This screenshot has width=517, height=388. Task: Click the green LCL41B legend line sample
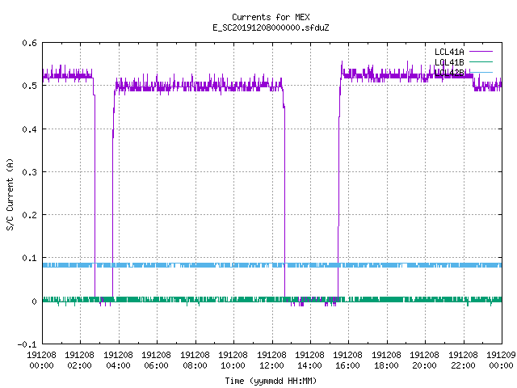coord(481,61)
